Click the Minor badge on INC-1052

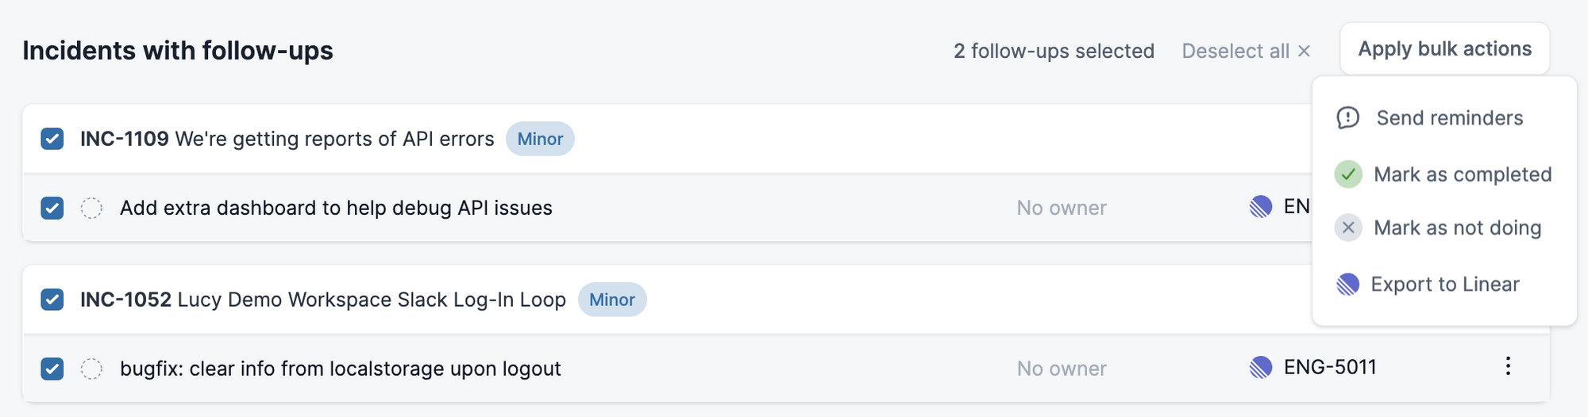[x=612, y=300]
